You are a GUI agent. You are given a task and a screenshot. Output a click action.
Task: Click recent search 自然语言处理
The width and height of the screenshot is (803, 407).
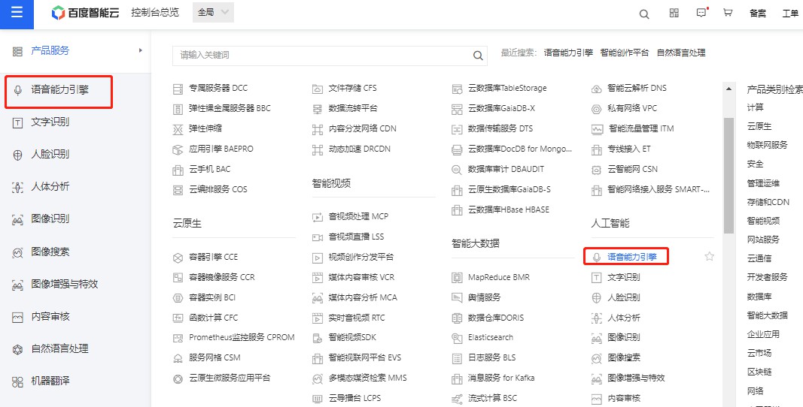(x=681, y=53)
